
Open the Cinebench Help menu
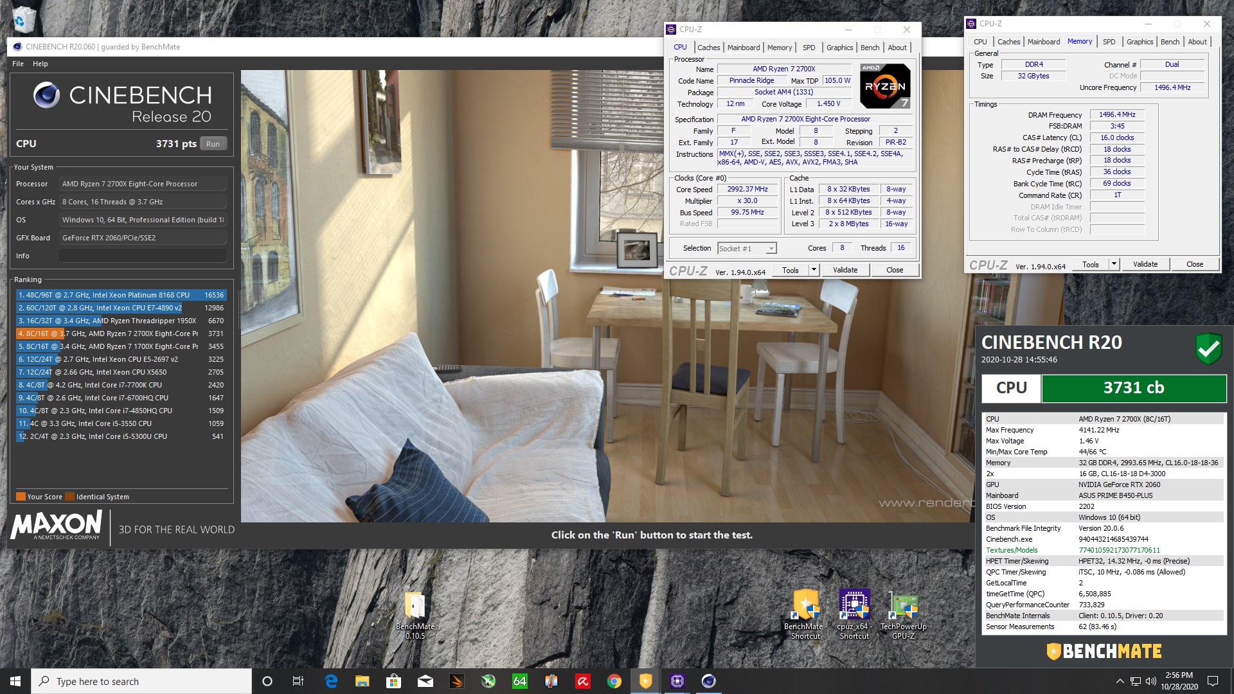[x=40, y=64]
